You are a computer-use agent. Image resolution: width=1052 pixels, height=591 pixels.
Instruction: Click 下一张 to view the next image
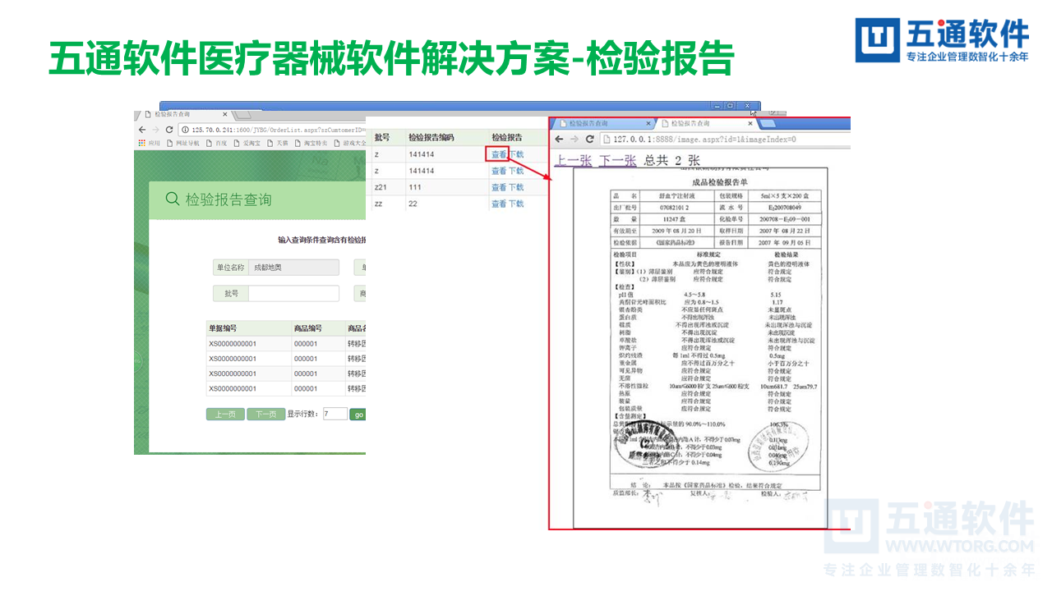click(618, 158)
